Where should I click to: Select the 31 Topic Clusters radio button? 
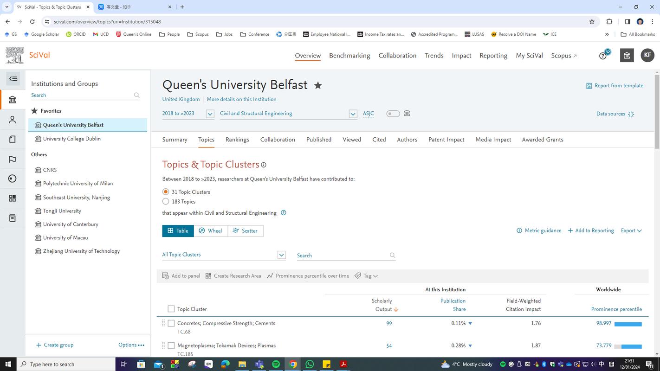tap(166, 192)
